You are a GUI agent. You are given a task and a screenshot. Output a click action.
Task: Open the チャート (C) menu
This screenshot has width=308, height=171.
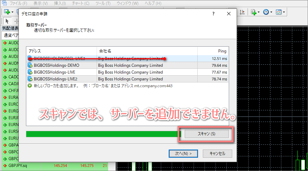(x=81, y=3)
